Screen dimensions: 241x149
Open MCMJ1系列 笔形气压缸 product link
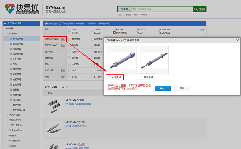[76, 126]
